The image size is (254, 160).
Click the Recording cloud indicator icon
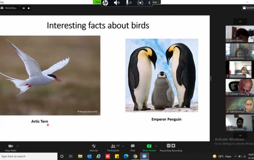pyautogui.click(x=2, y=8)
